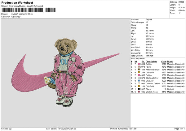186x131 pixels.
Task: Click the "St." column header
Action: (144, 61)
